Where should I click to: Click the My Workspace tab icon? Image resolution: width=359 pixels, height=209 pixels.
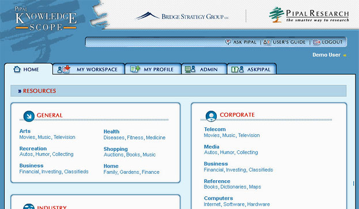(63, 69)
